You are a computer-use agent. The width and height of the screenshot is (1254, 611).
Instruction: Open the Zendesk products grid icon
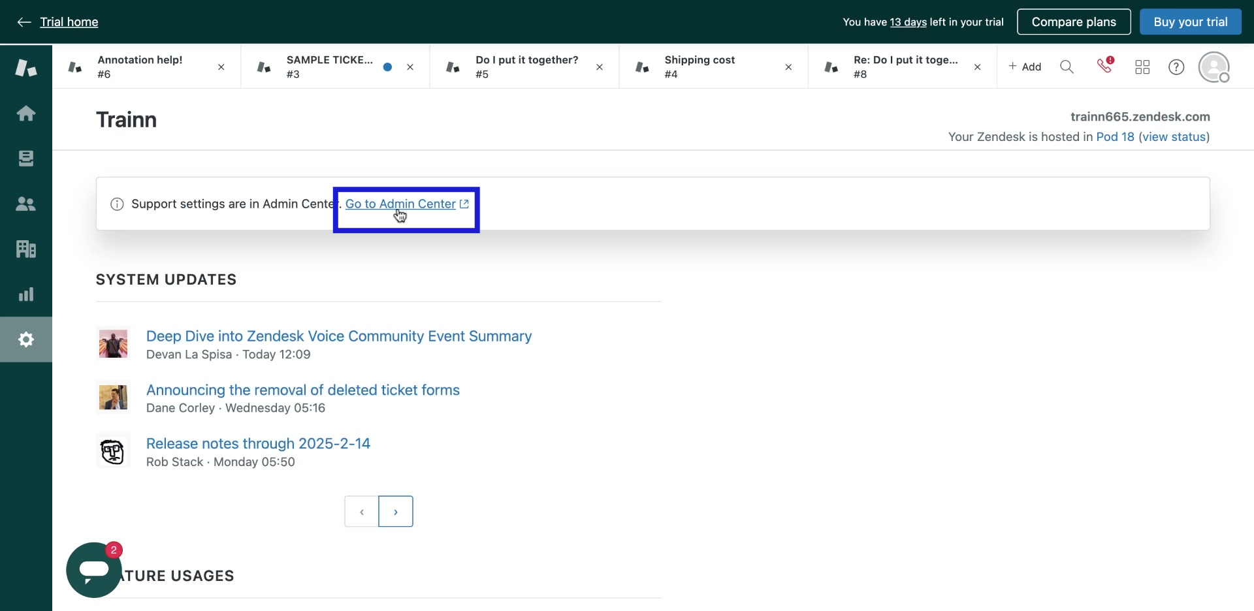tap(1142, 67)
